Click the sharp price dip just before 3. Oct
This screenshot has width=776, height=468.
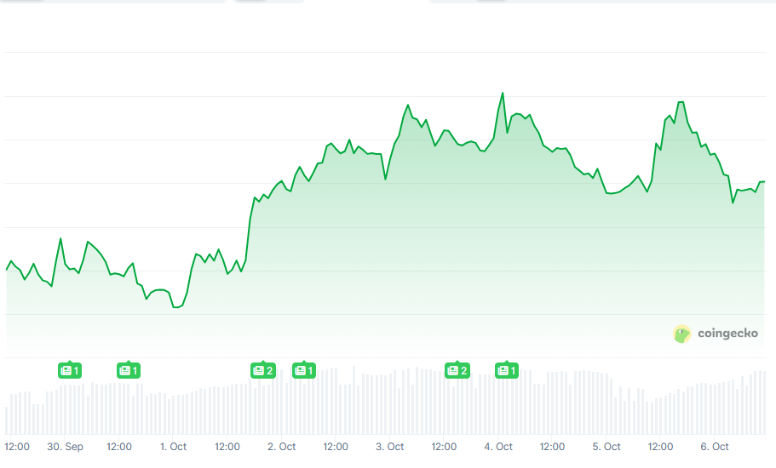[x=385, y=179]
